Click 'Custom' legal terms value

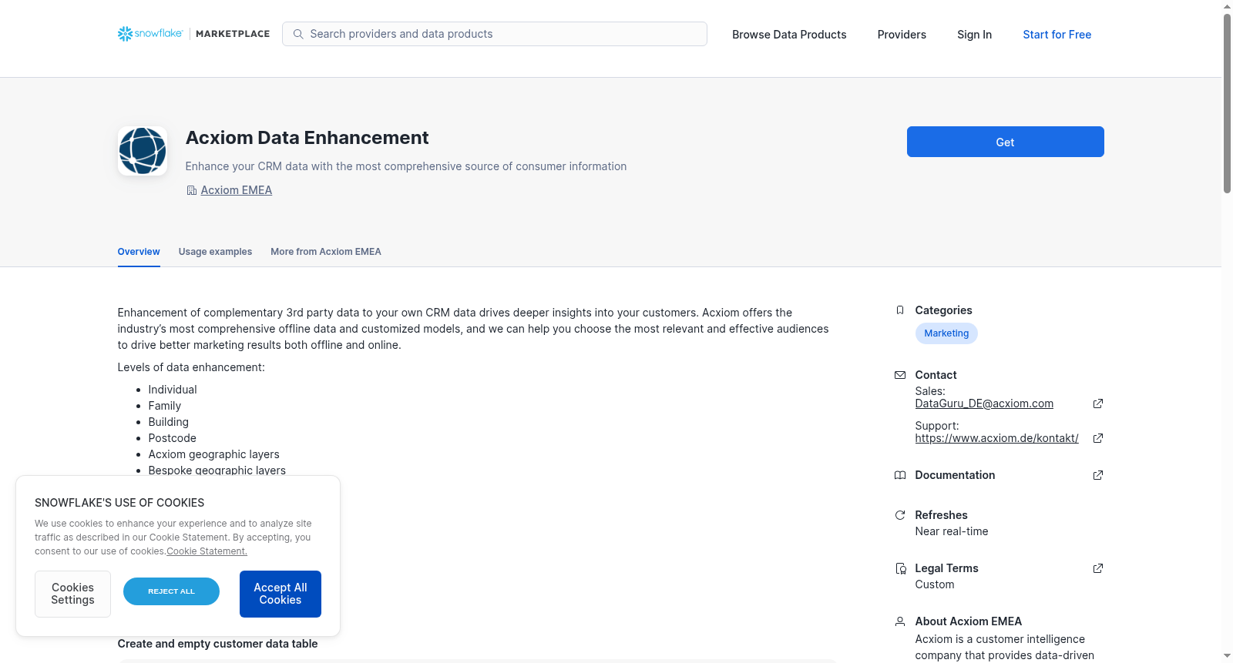[935, 584]
